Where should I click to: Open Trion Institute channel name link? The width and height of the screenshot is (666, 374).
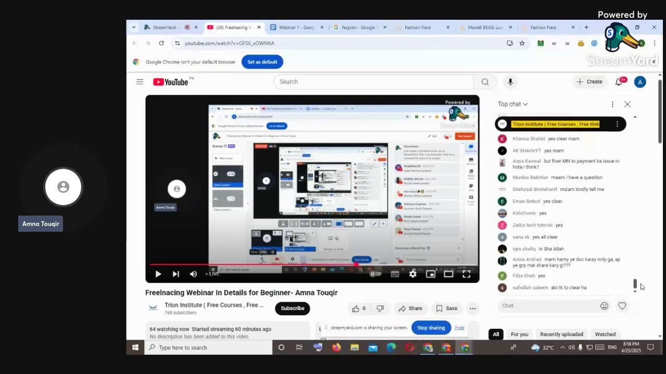coord(214,305)
